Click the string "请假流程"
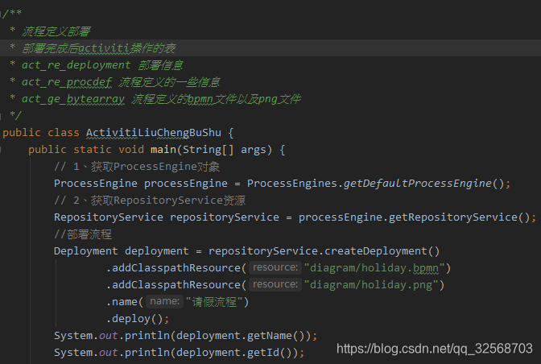 point(214,302)
